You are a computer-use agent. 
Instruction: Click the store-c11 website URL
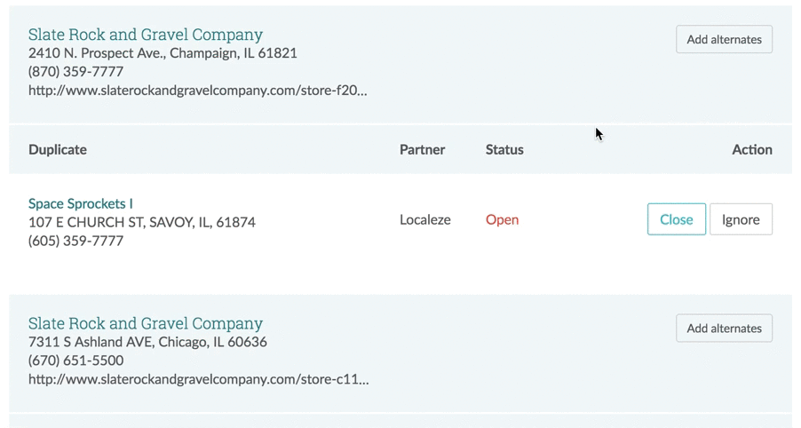(x=198, y=379)
